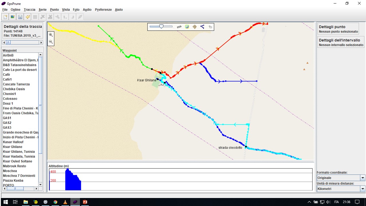Viewport: 366px width, 206px height.
Task: Open Windows Start menu
Action: 5,202
